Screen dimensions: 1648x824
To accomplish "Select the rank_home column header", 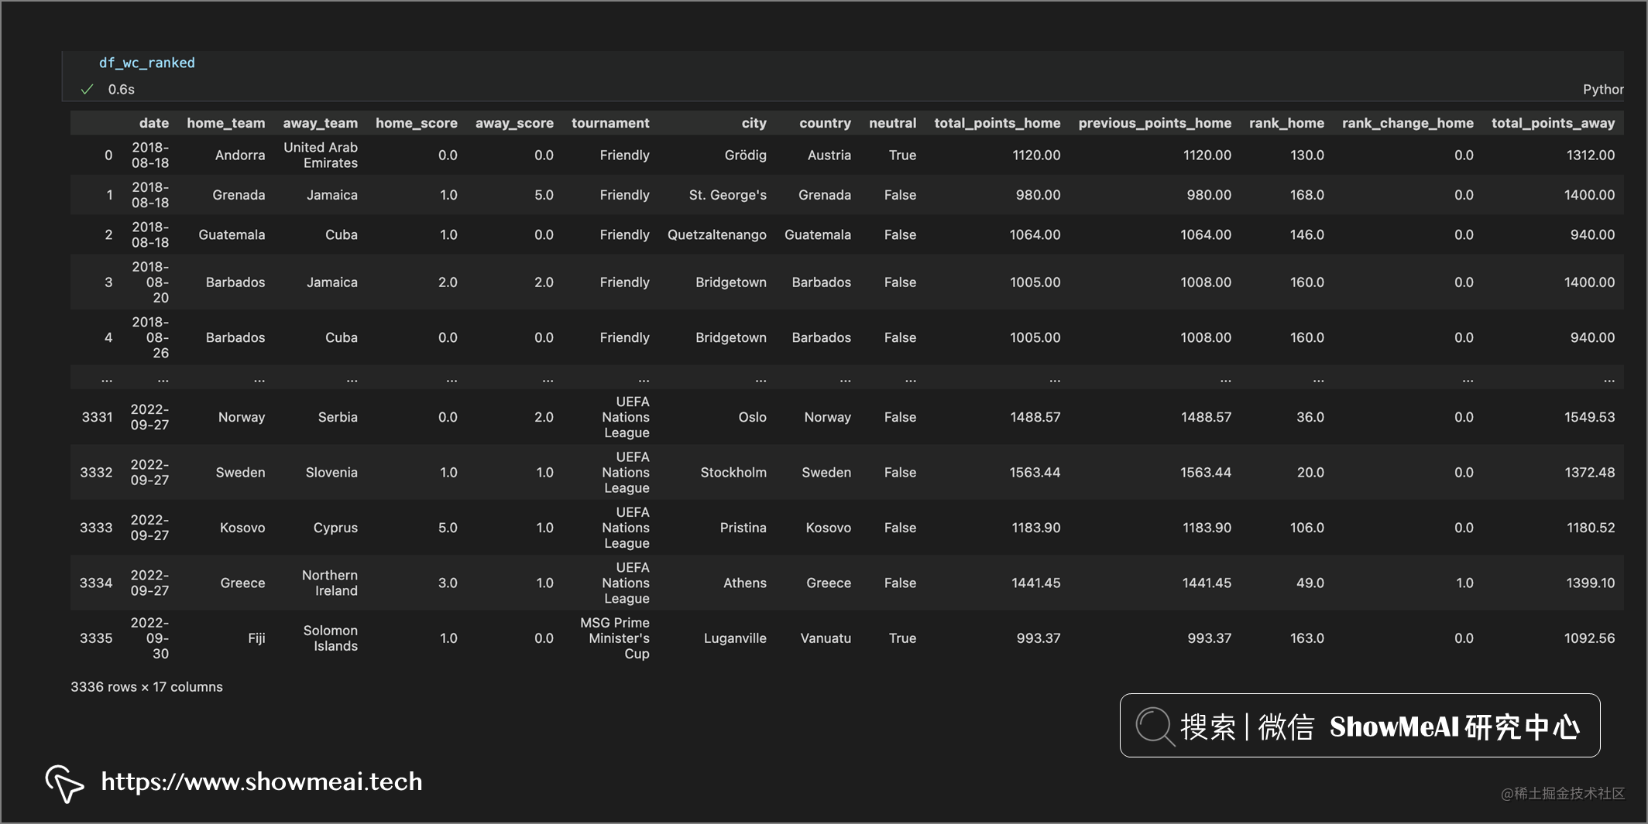I will [x=1287, y=123].
